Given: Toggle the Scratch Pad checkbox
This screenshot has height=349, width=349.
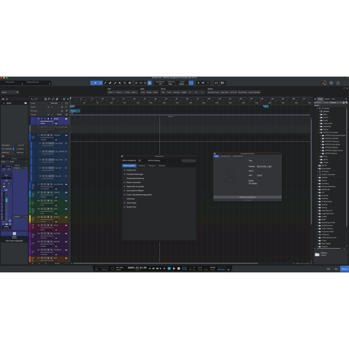Looking at the screenshot, I should [125, 207].
